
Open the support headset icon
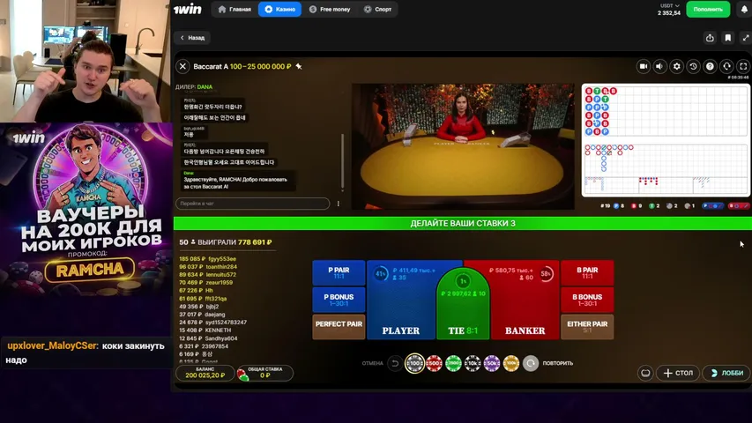pyautogui.click(x=726, y=66)
